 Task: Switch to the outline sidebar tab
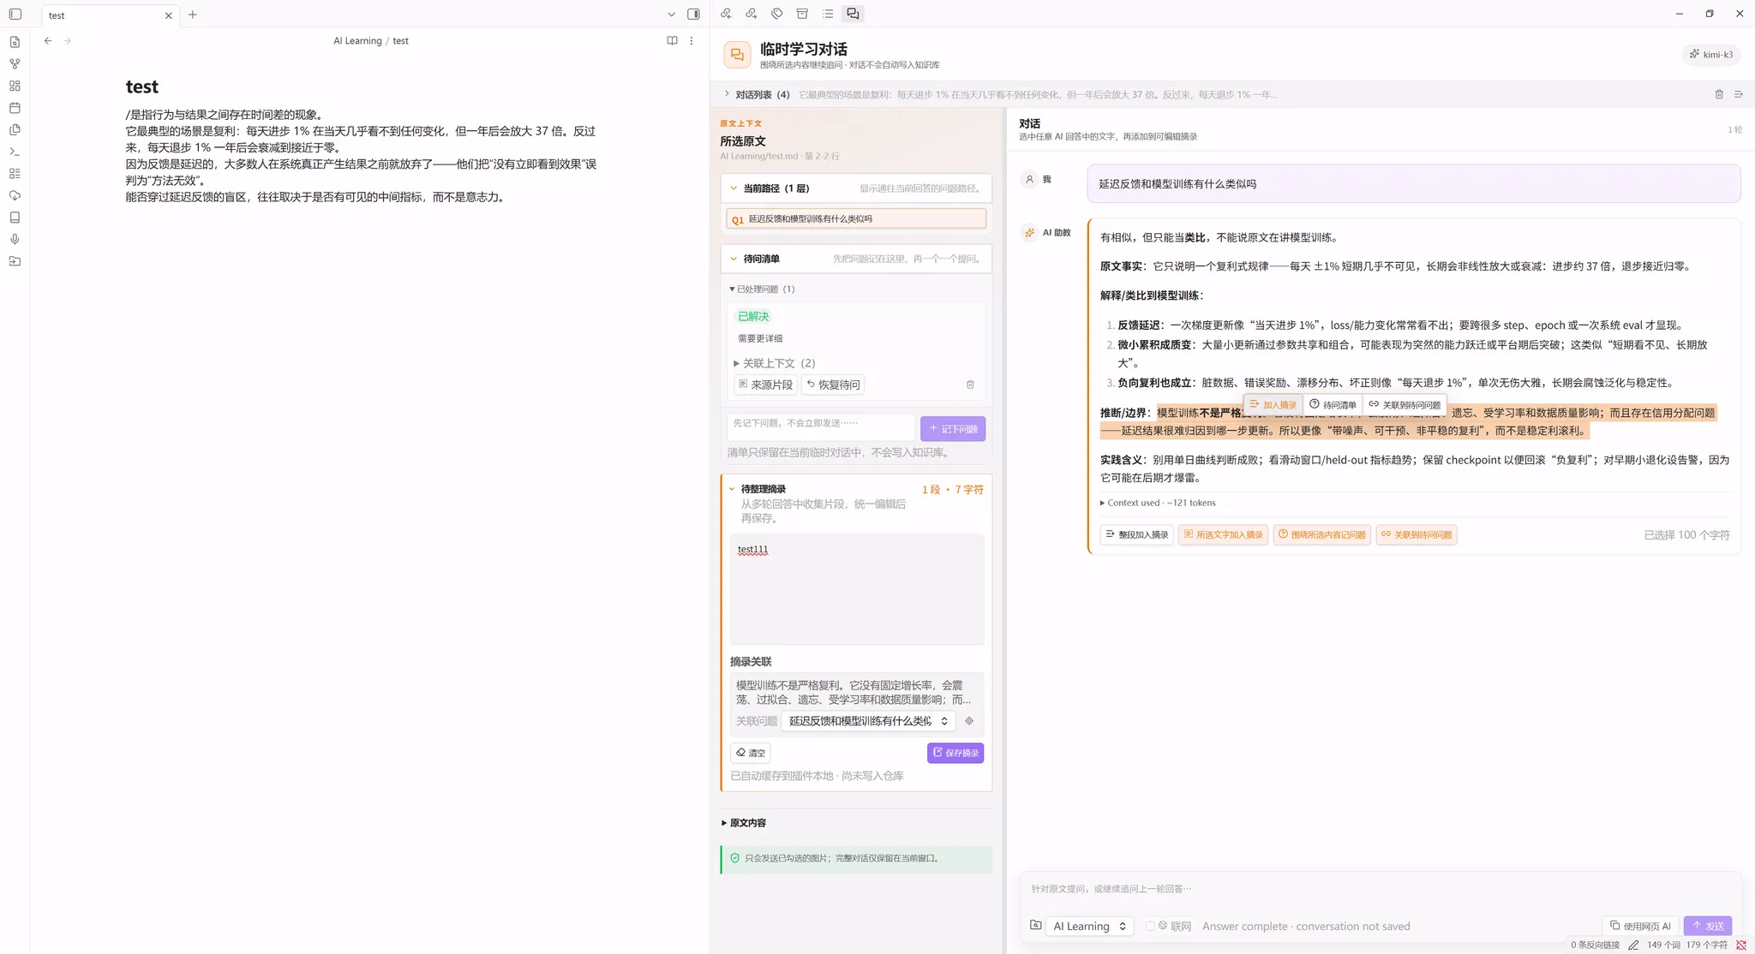[x=828, y=14]
